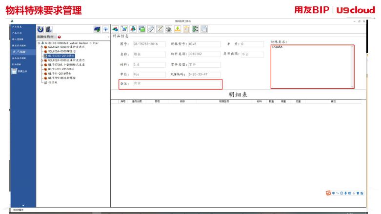Viewport: 381px width, 214px height.
Task: Click the green checklist toolbar icon
Action: (195, 29)
